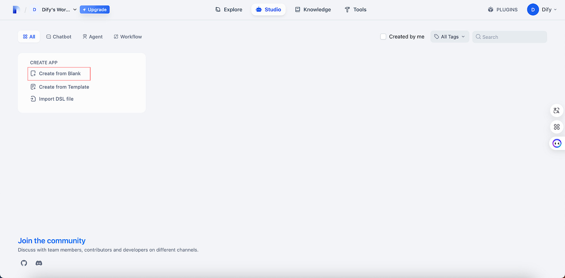This screenshot has width=565, height=278.
Task: Click the magnifier icon in search box
Action: [x=478, y=37]
